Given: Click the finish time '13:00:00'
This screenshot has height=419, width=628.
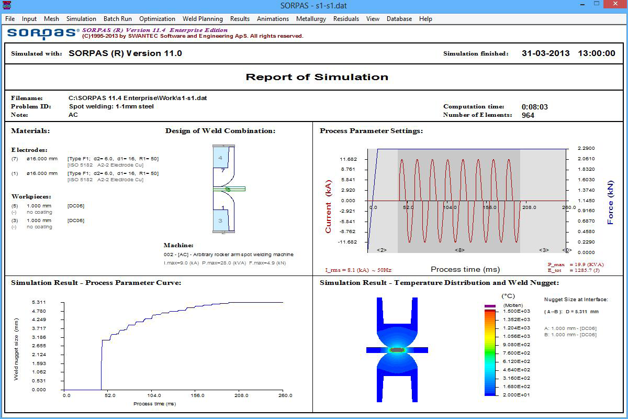Looking at the screenshot, I should point(597,53).
